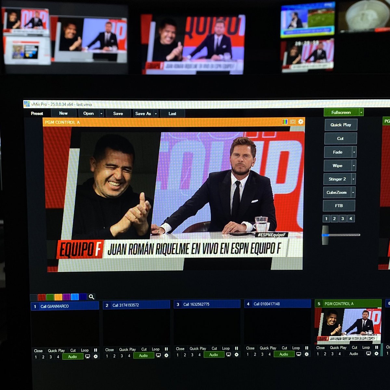The width and height of the screenshot is (390, 390).
Task: Select the green input color filter swatch
Action: coord(50,297)
